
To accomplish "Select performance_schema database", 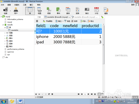I will tap(16, 49).
